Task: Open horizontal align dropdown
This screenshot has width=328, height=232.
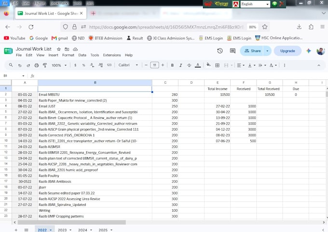Action: coord(241,65)
